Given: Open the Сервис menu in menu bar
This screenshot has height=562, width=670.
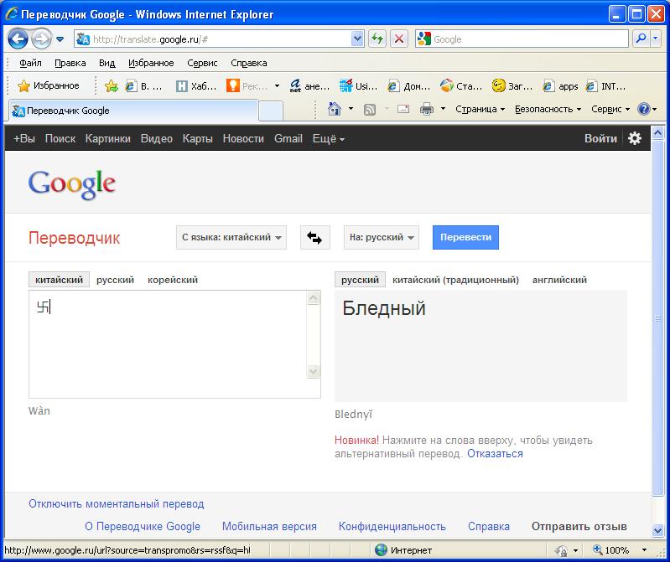Looking at the screenshot, I should (202, 63).
